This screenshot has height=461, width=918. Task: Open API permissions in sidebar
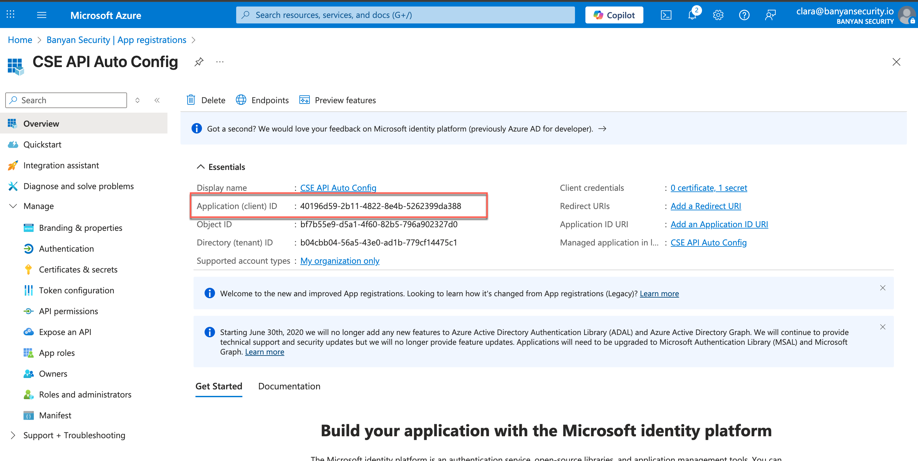click(68, 311)
